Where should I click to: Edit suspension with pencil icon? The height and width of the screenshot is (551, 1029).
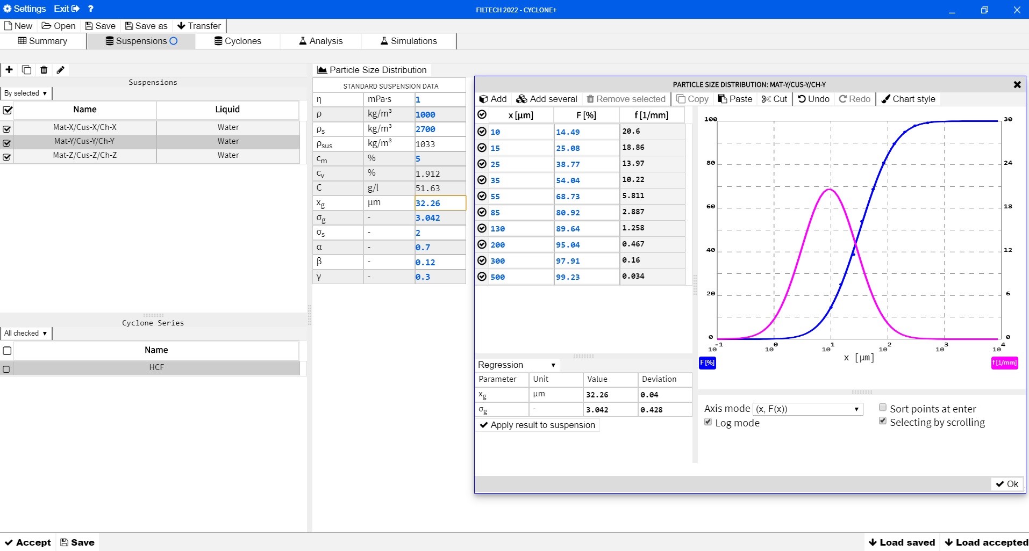click(x=61, y=70)
